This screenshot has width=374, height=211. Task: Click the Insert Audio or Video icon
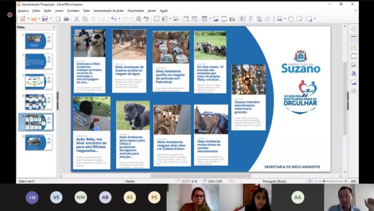(224, 19)
